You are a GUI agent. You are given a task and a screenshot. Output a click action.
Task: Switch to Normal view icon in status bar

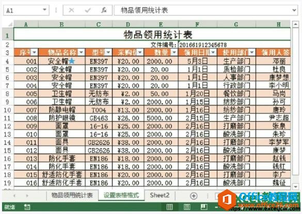tap(169, 207)
